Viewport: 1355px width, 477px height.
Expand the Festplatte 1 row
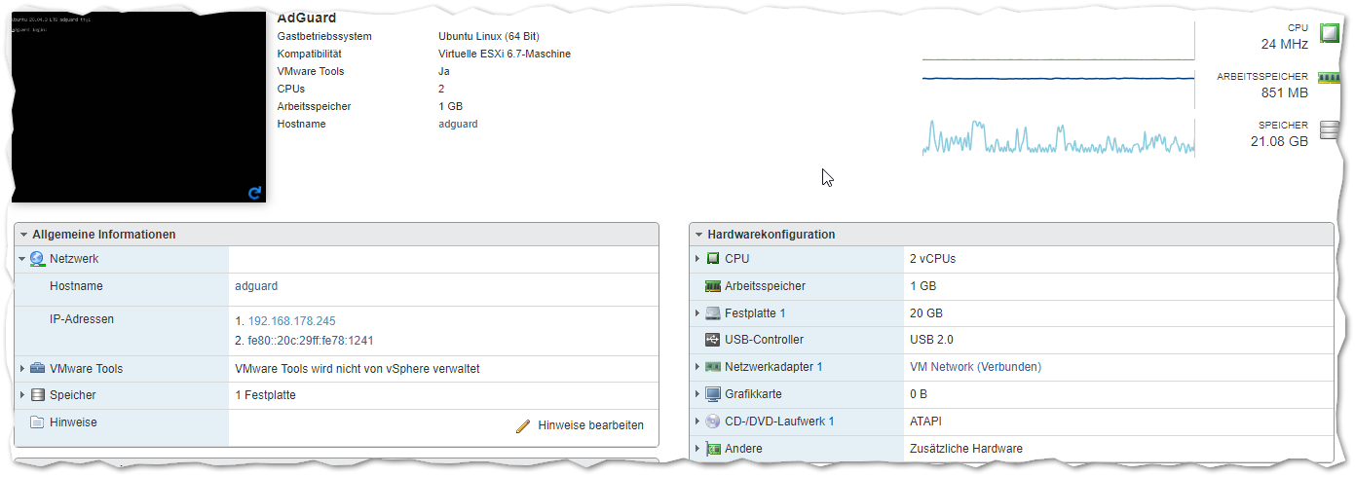[x=697, y=313]
